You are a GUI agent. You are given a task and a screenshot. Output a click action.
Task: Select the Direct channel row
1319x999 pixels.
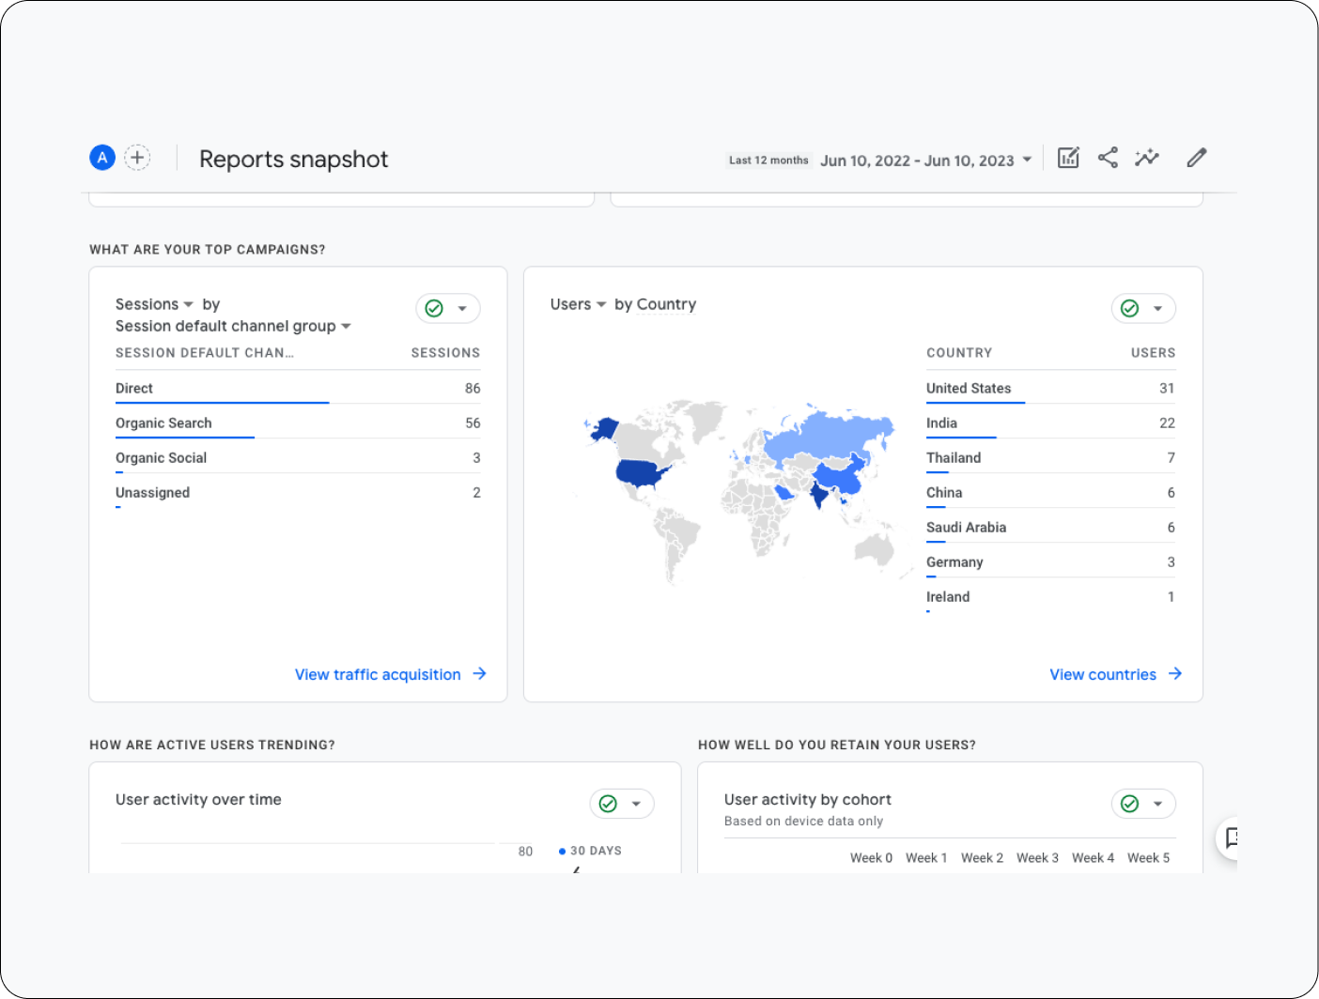point(298,388)
